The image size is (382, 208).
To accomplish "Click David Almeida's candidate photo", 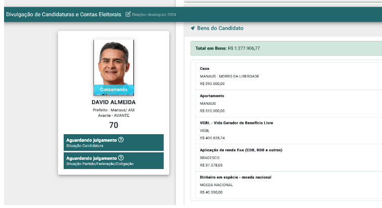I will (x=114, y=63).
